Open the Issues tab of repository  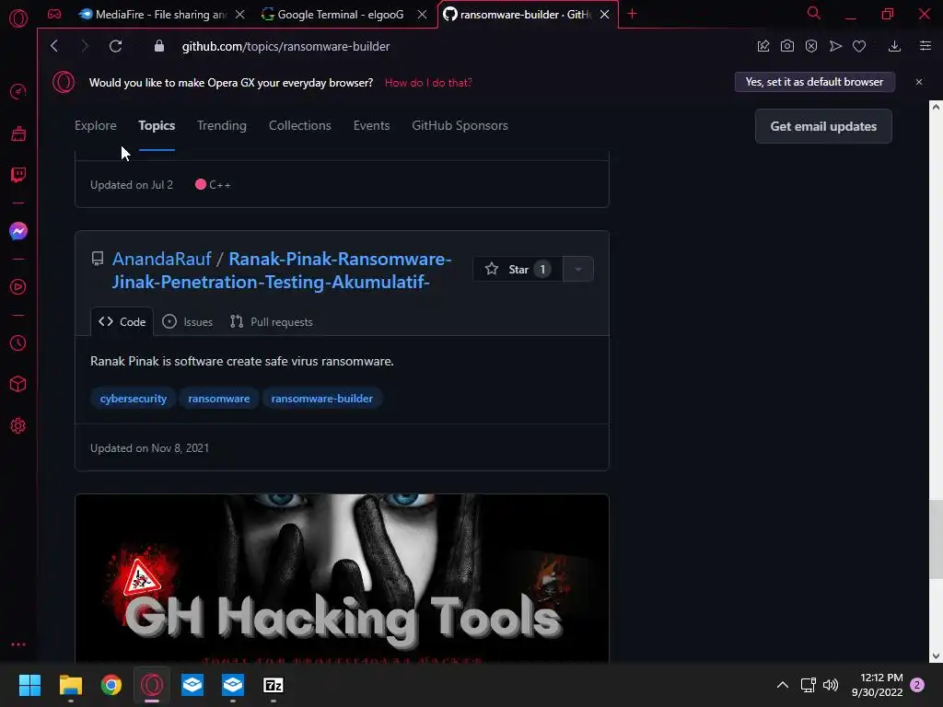coord(188,321)
